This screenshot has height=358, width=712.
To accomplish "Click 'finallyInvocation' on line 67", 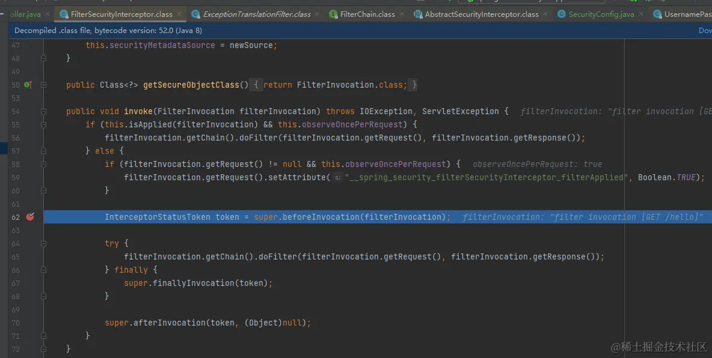I will (194, 283).
